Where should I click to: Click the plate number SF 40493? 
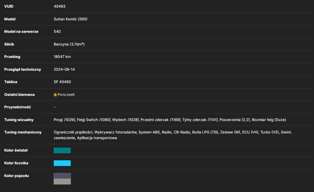click(x=62, y=82)
